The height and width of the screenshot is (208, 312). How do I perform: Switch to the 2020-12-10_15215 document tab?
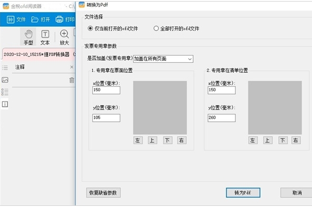(39, 54)
